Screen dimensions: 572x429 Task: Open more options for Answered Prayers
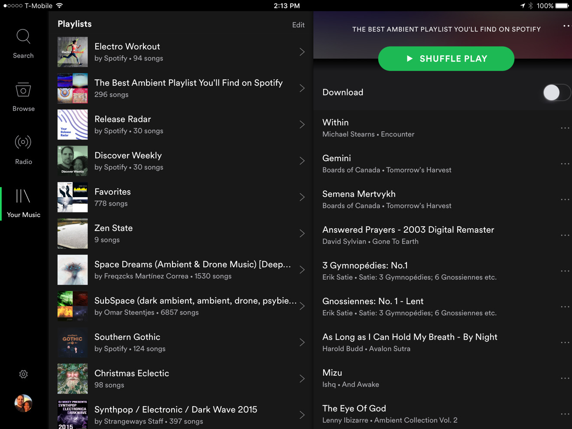(565, 235)
